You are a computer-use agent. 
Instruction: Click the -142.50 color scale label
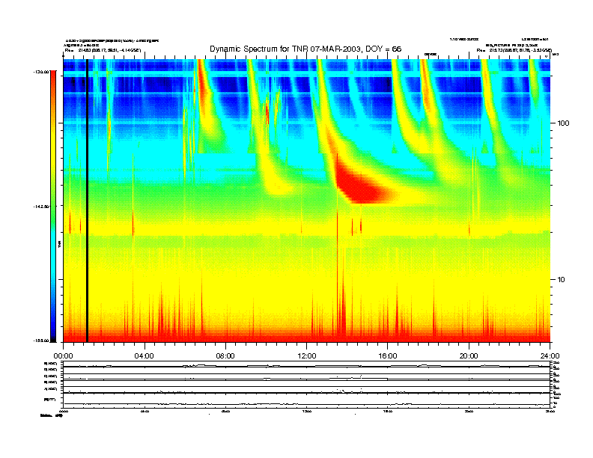[x=41, y=207]
